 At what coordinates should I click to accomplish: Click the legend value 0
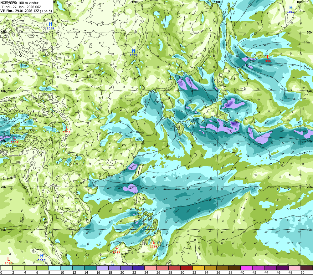pyautogui.click(x=1, y=272)
